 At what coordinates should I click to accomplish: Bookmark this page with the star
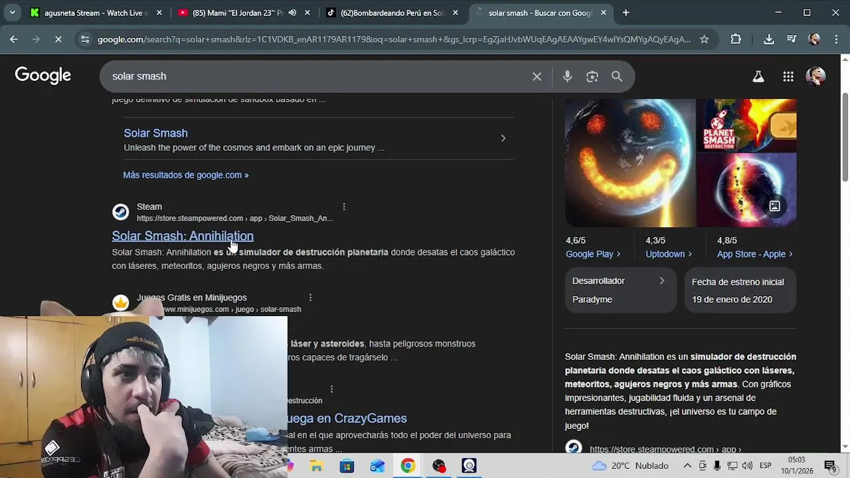tap(705, 39)
